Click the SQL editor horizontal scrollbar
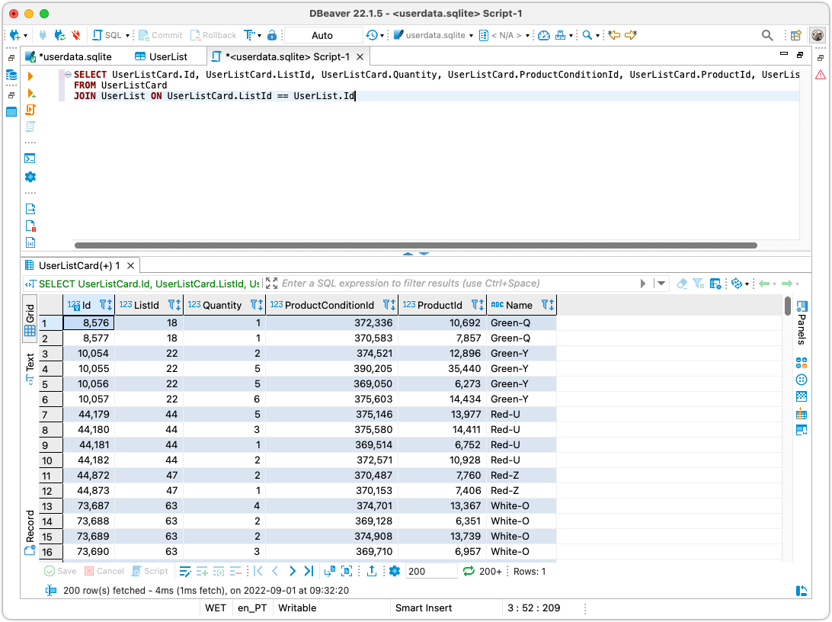 tap(416, 245)
